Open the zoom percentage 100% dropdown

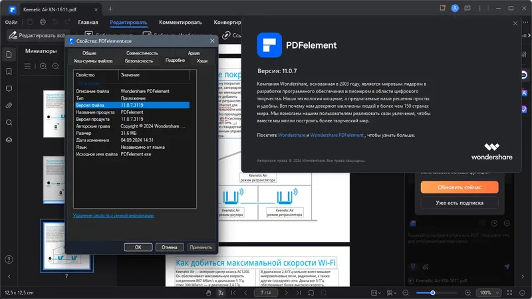point(489,293)
